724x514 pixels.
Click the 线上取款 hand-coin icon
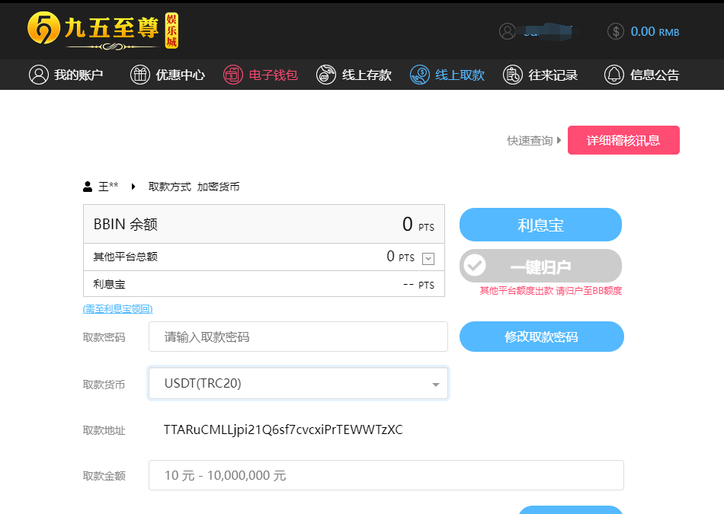click(420, 75)
